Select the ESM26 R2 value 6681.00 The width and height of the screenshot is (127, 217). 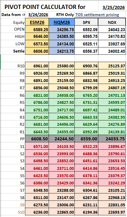point(37,124)
